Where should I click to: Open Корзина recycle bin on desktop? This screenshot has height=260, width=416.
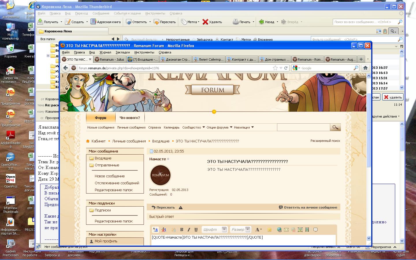click(x=10, y=51)
